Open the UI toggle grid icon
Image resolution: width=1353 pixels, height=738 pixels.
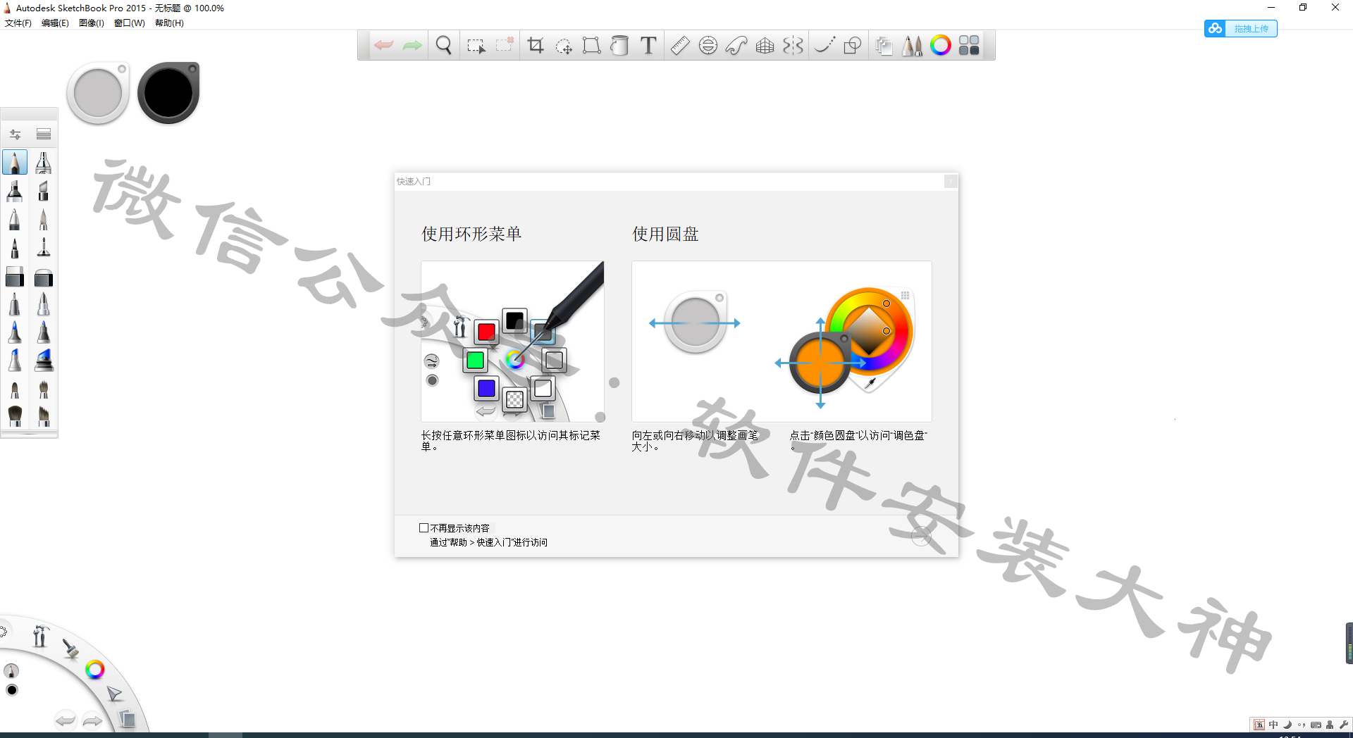pyautogui.click(x=970, y=46)
